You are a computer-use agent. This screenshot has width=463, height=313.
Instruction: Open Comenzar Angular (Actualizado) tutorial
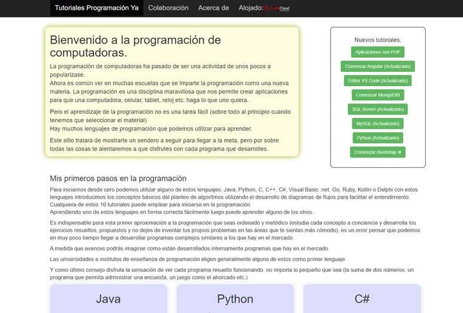tap(377, 66)
